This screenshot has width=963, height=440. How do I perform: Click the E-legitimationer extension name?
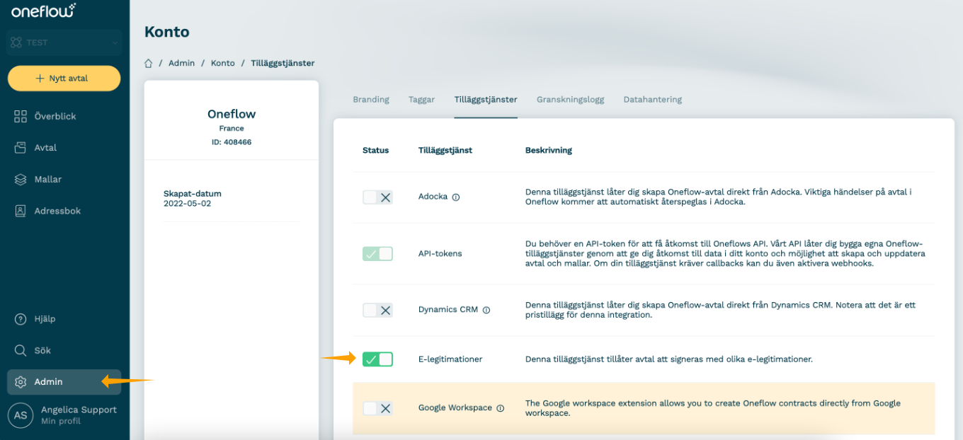[x=450, y=359]
